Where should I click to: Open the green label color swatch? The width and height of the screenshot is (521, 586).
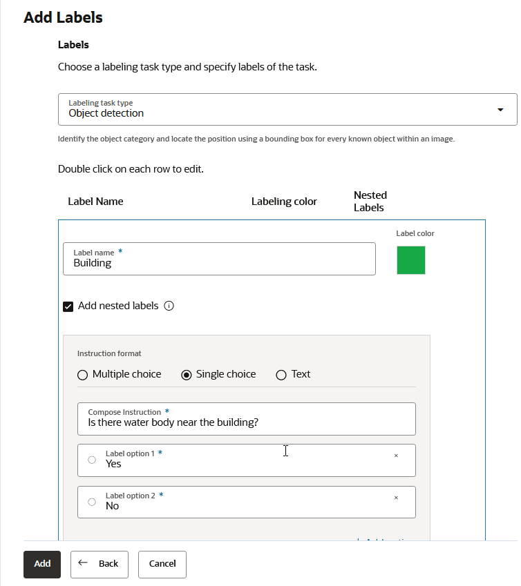click(410, 260)
